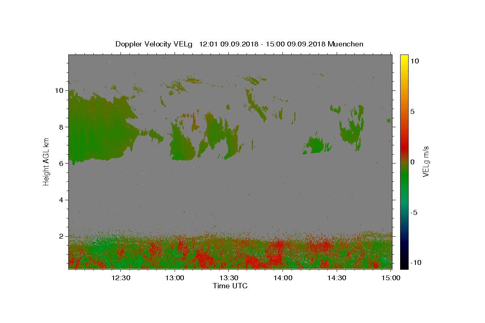Click the 14:00 time tick label
This screenshot has width=485, height=323.
tap(283, 278)
